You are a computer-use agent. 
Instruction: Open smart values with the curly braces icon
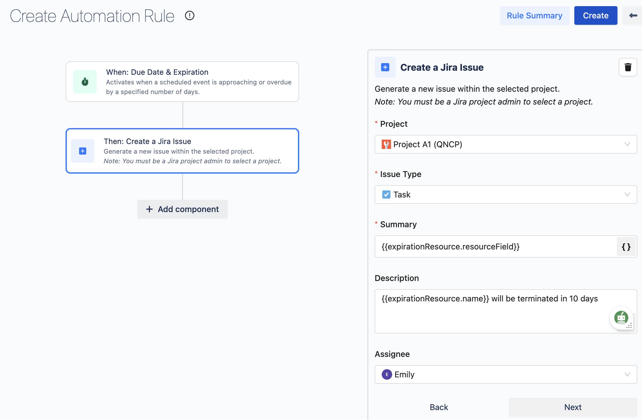(x=626, y=247)
